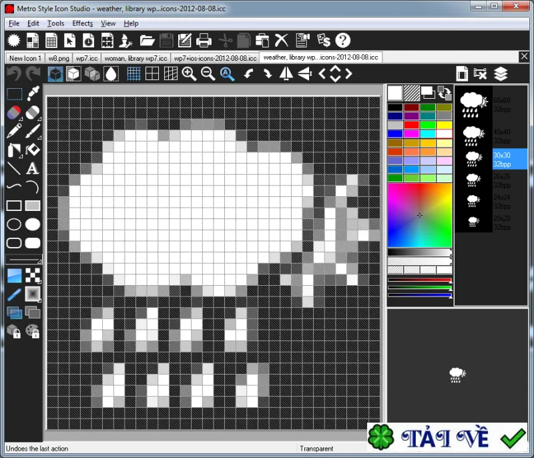Choose the text tool with letter A

pos(32,168)
